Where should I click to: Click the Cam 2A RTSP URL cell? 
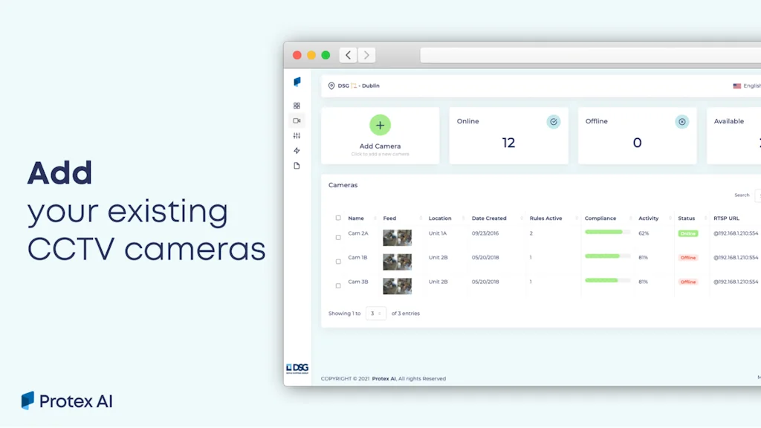click(736, 233)
